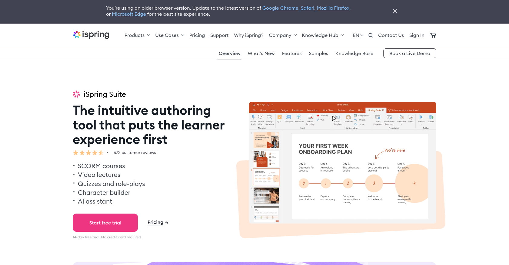This screenshot has width=509, height=265.
Task: Click the Characters icon in the ribbon image
Action: [x=348, y=117]
